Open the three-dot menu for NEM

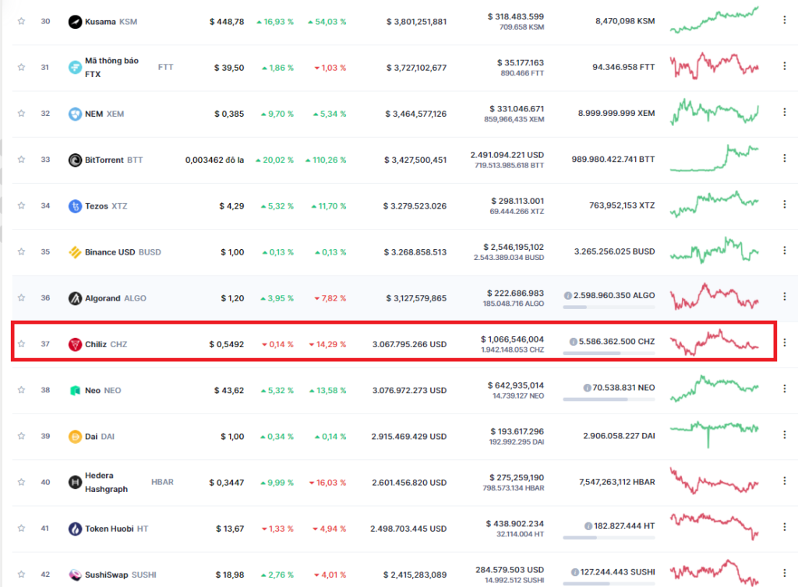point(784,112)
